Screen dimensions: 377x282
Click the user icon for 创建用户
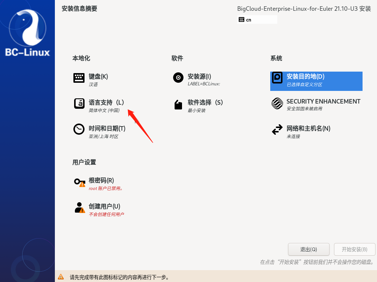tap(80, 208)
